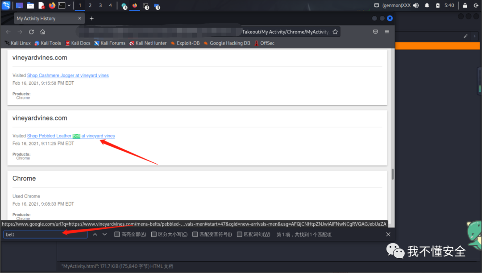Click the page vertical scrollbar thumb
The width and height of the screenshot is (482, 273).
coord(393,174)
